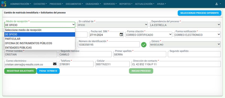The width and height of the screenshot is (225, 98).
Task: Focus the empty Segundo apellido field
Action: [194, 54]
